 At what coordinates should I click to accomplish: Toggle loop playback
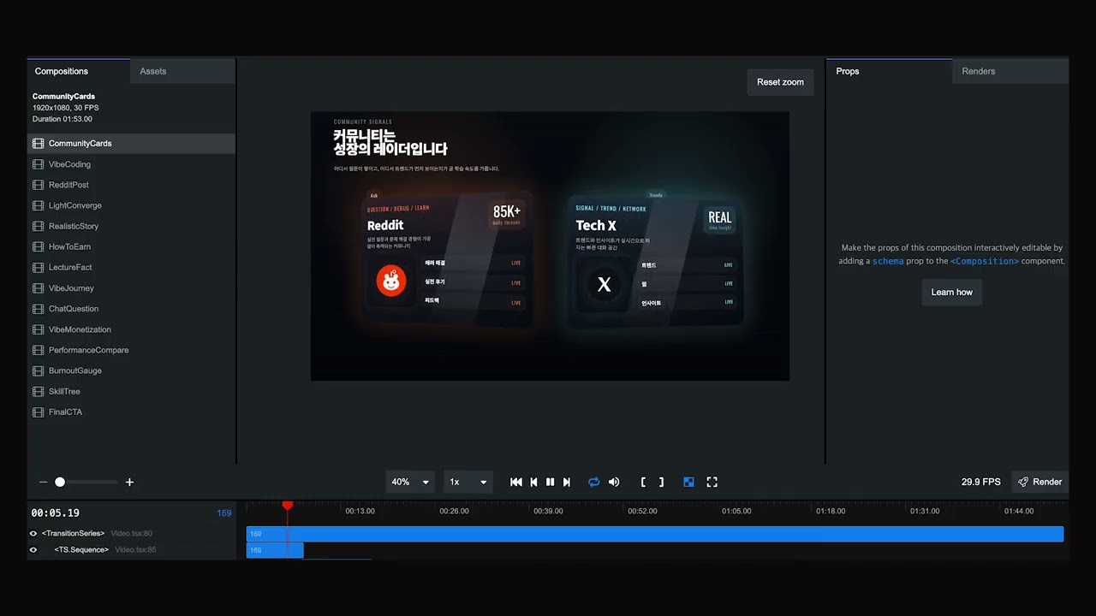coord(594,483)
